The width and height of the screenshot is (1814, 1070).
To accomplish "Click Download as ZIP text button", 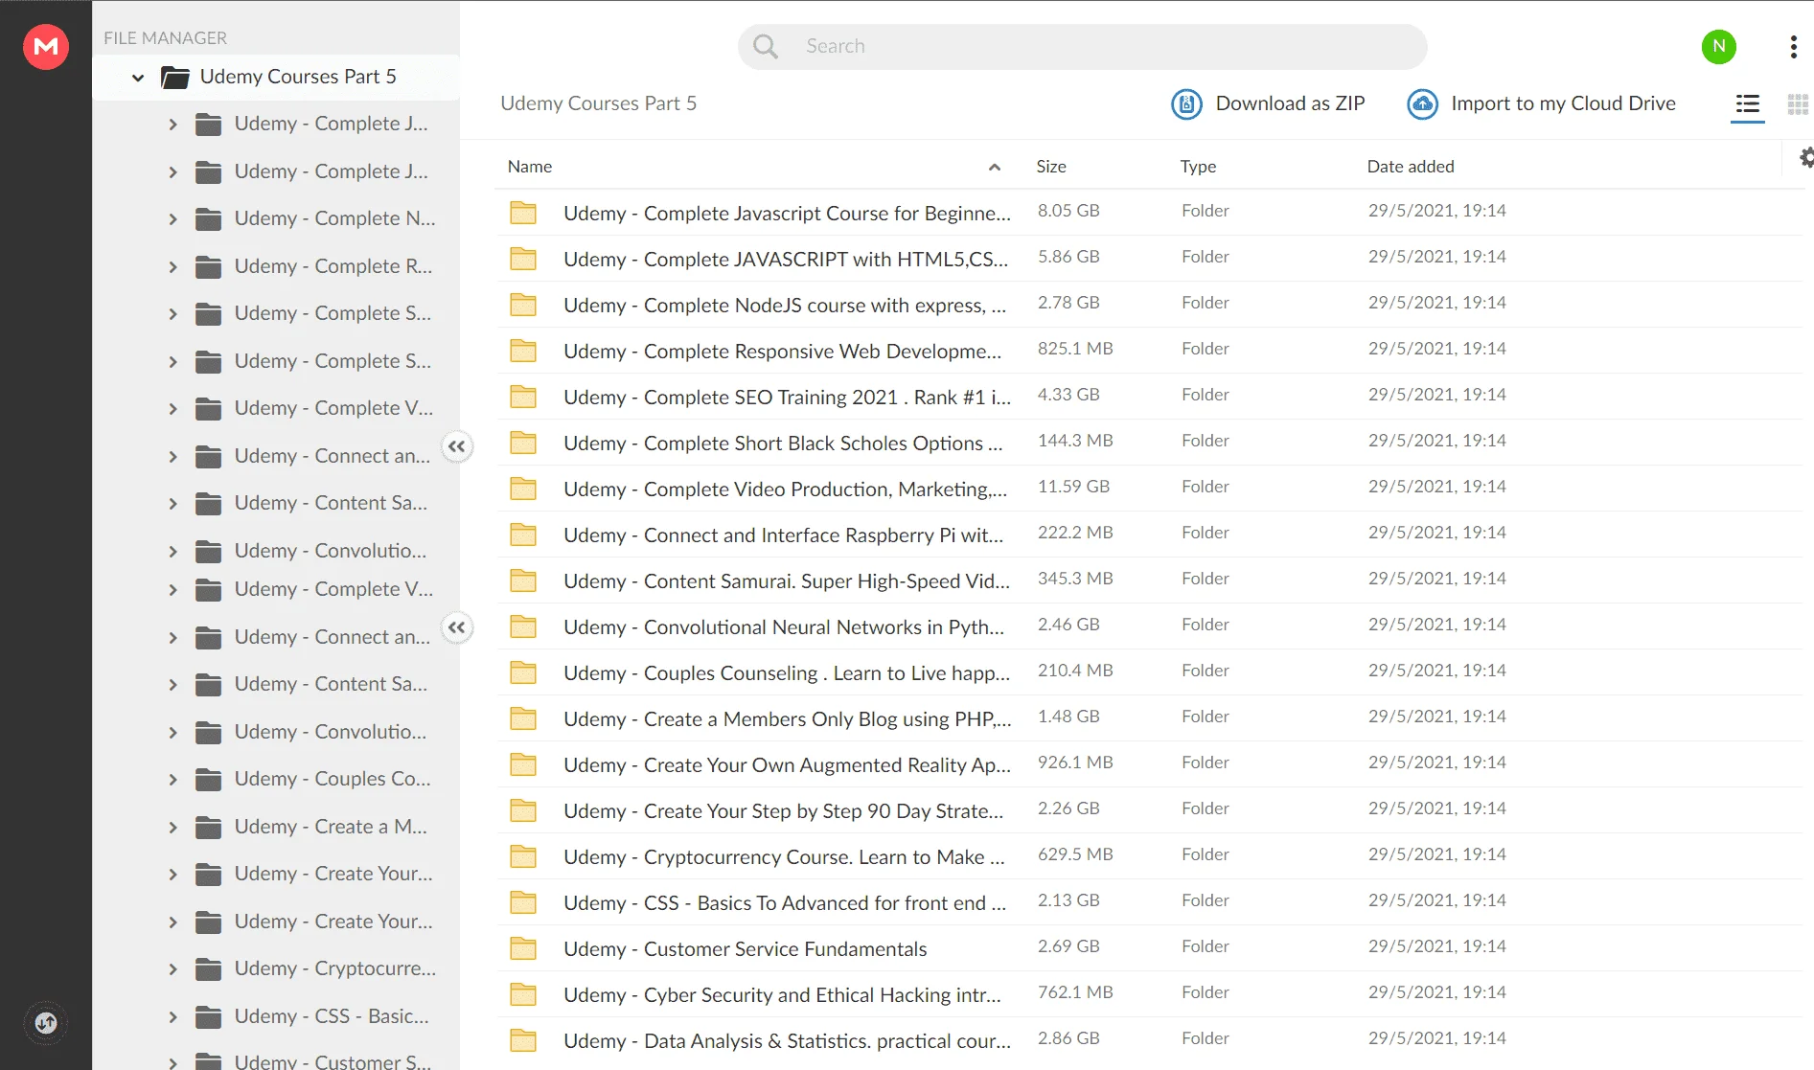I will click(1290, 103).
